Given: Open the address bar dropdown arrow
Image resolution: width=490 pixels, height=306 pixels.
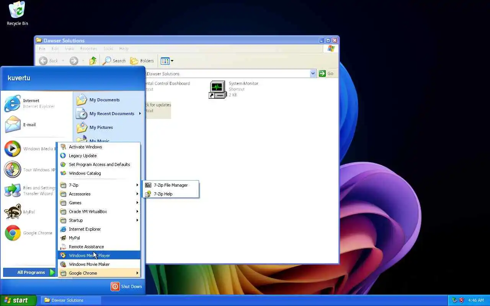Looking at the screenshot, I should 313,73.
